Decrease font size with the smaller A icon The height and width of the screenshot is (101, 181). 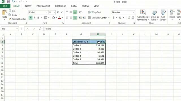62,12
